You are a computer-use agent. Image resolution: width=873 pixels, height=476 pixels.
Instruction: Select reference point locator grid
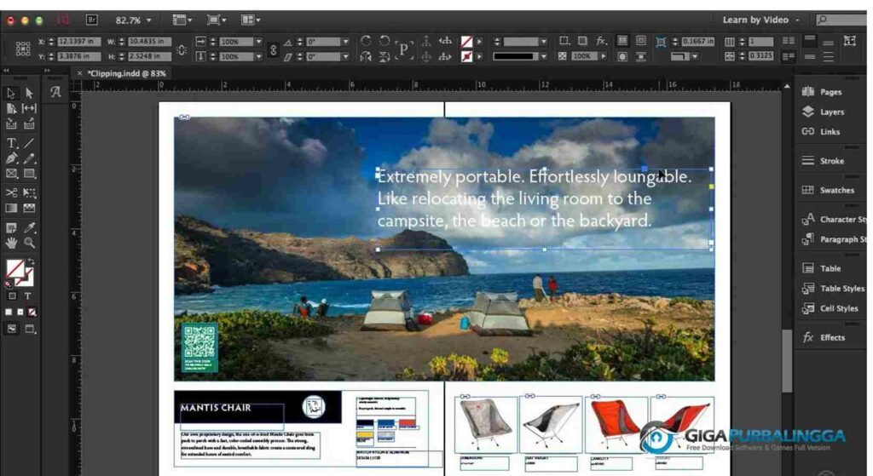tap(23, 49)
